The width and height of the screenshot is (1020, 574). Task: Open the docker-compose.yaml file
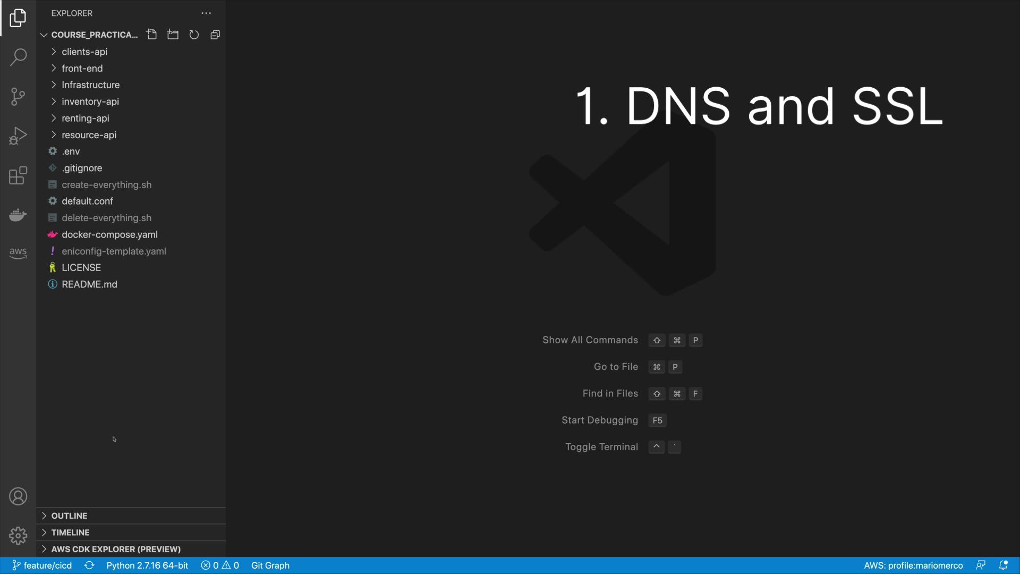coord(109,234)
